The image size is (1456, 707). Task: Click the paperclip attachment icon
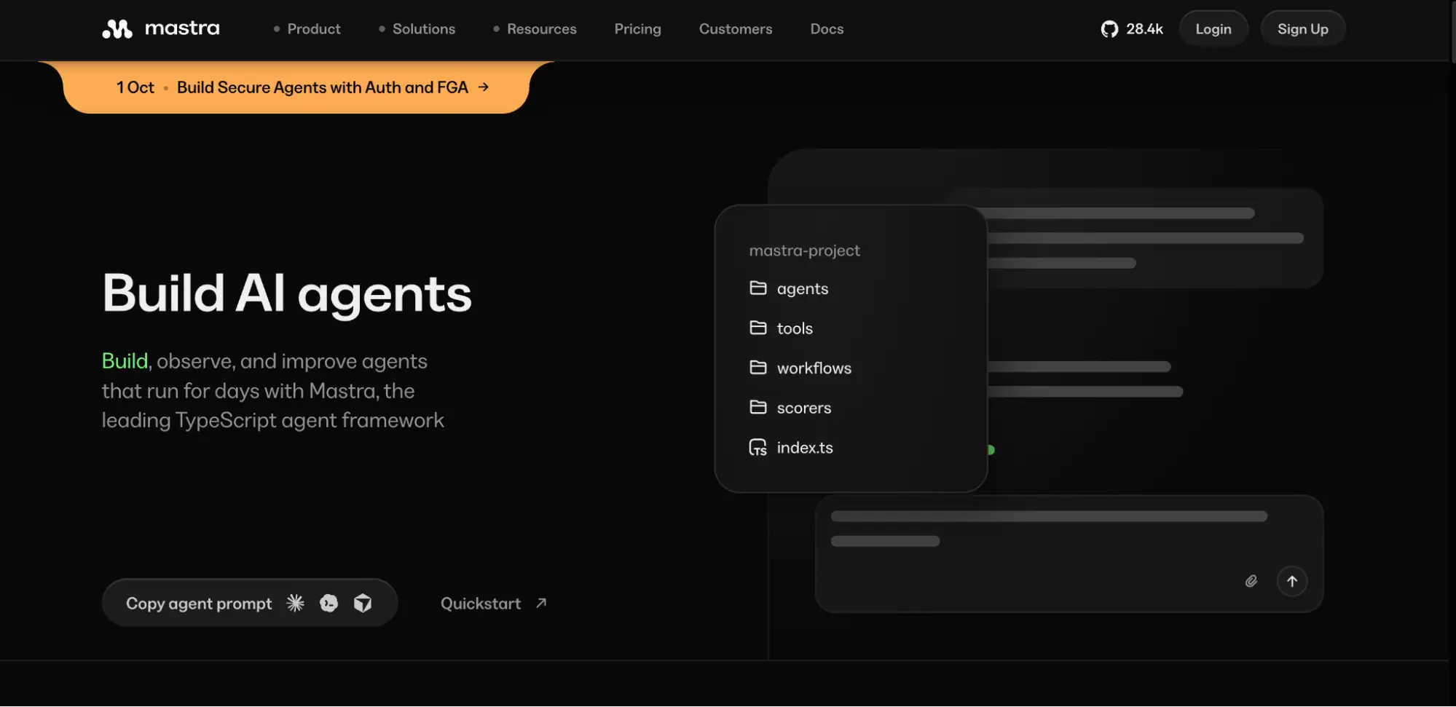(x=1251, y=581)
